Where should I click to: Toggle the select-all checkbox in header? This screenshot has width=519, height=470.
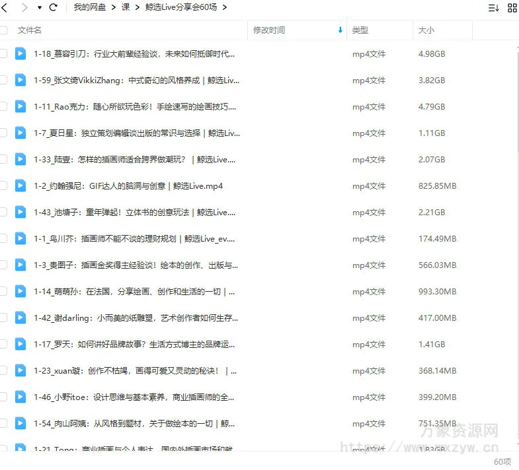[x=3, y=30]
